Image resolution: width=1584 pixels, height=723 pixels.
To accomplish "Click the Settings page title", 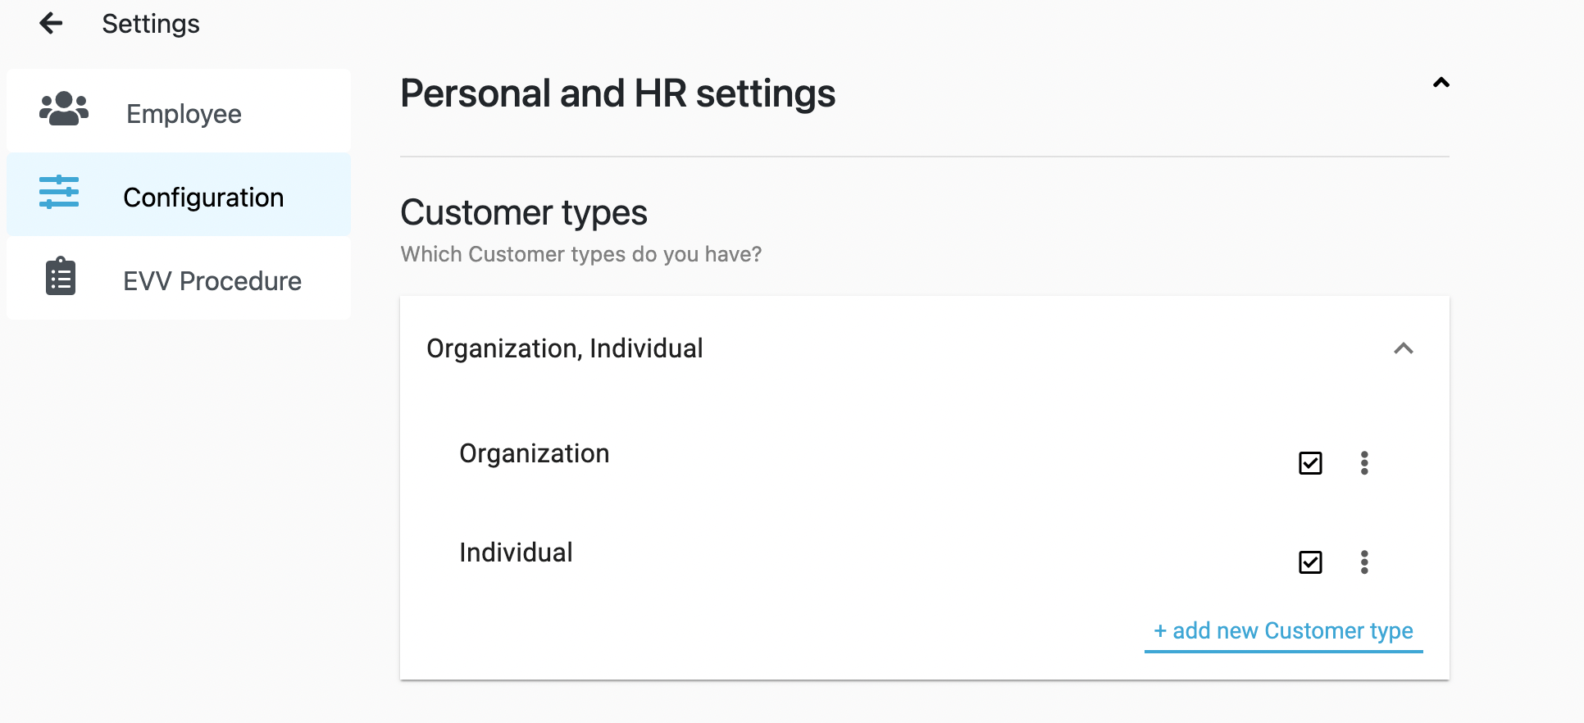I will [151, 24].
